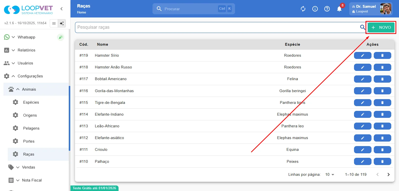Click the green NOVO button
This screenshot has height=191, width=399.
click(x=381, y=27)
